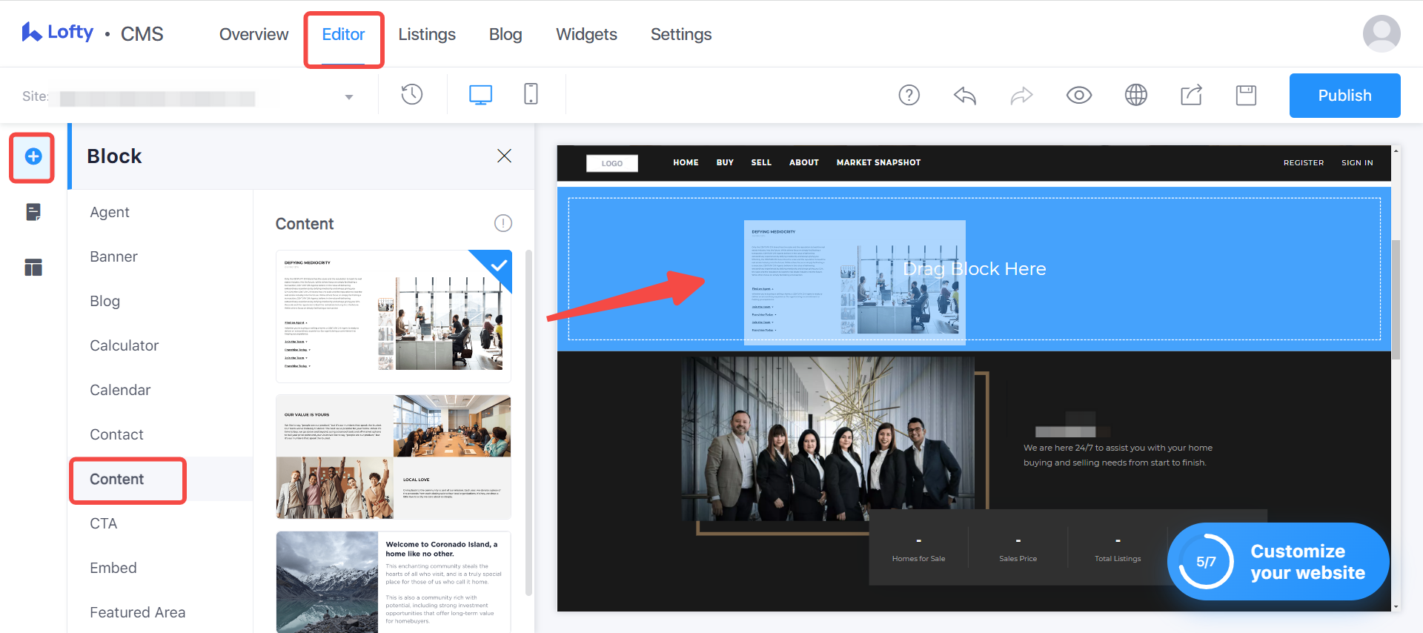Viewport: 1423px width, 633px height.
Task: Open the Site selector dropdown
Action: point(188,96)
